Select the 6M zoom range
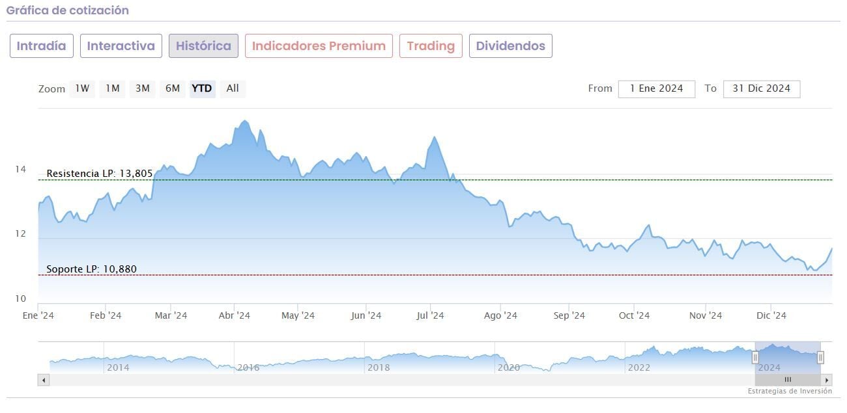 pos(173,88)
